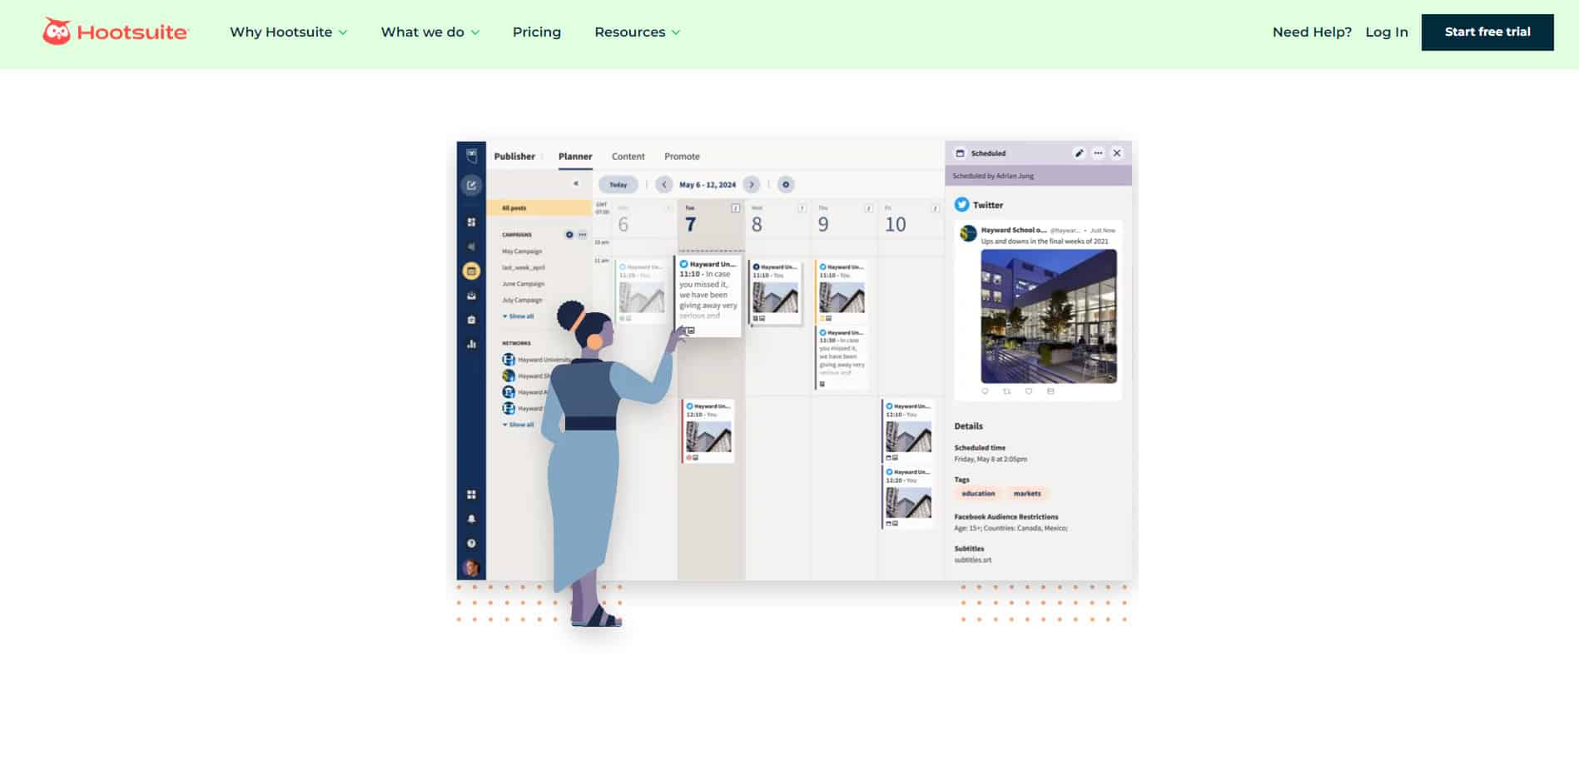The width and height of the screenshot is (1579, 766).
Task: Click the pencil edit icon in Scheduled panel
Action: (1079, 153)
